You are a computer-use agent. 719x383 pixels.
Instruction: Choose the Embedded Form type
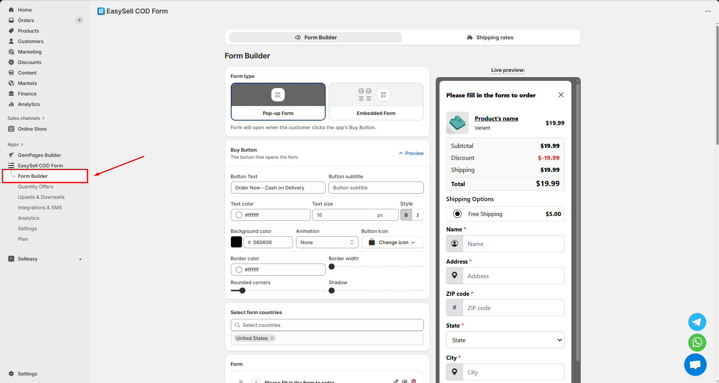[x=376, y=101]
